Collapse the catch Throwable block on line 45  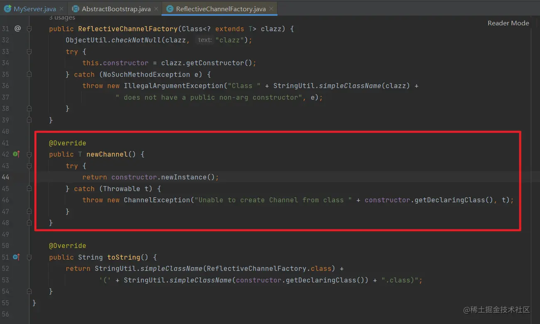(29, 189)
